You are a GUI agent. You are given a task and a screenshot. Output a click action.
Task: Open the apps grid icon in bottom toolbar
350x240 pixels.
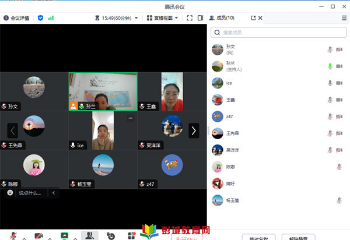[131, 235]
